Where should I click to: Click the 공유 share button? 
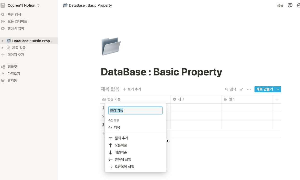coord(280,5)
